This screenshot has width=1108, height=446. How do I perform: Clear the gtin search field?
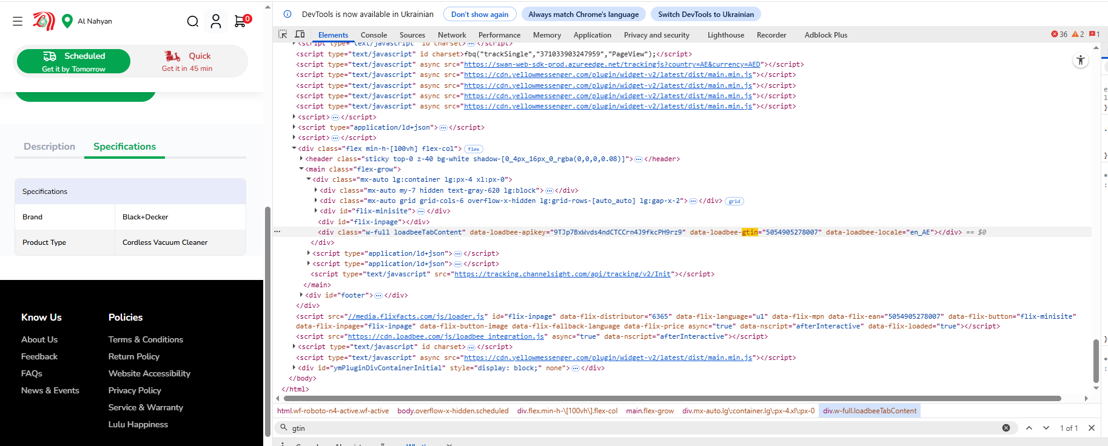pyautogui.click(x=1006, y=428)
